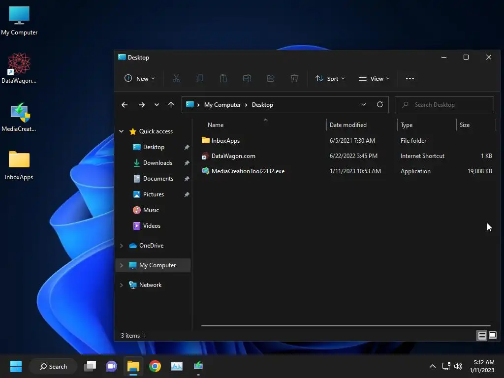Image resolution: width=504 pixels, height=378 pixels.
Task: Show hidden system tray icons
Action: pyautogui.click(x=432, y=366)
